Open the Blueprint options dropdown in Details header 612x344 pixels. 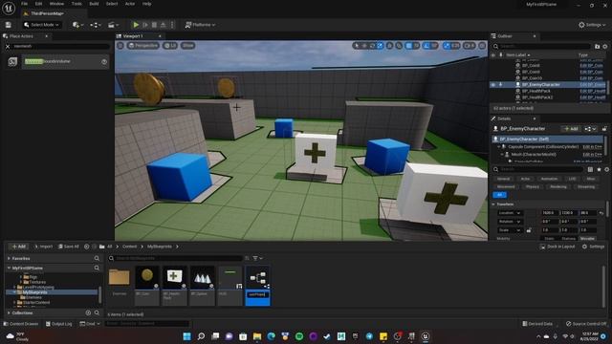[590, 129]
